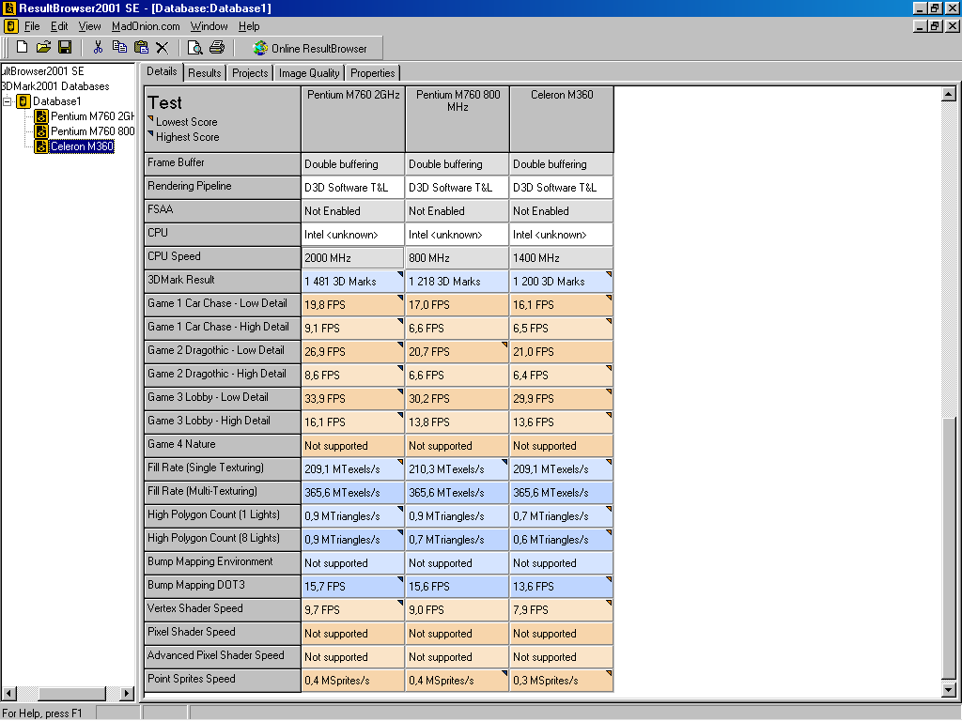
Task: Click the 1400 MHz CPU Speed cell
Action: 562,258
